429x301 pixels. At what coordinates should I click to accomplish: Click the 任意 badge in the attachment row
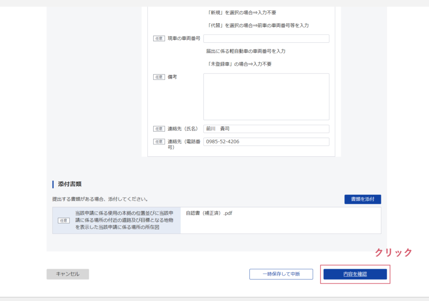tap(64, 220)
